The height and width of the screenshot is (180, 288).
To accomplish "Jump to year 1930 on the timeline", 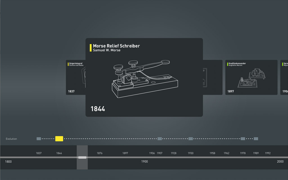I will pyautogui.click(x=191, y=153).
